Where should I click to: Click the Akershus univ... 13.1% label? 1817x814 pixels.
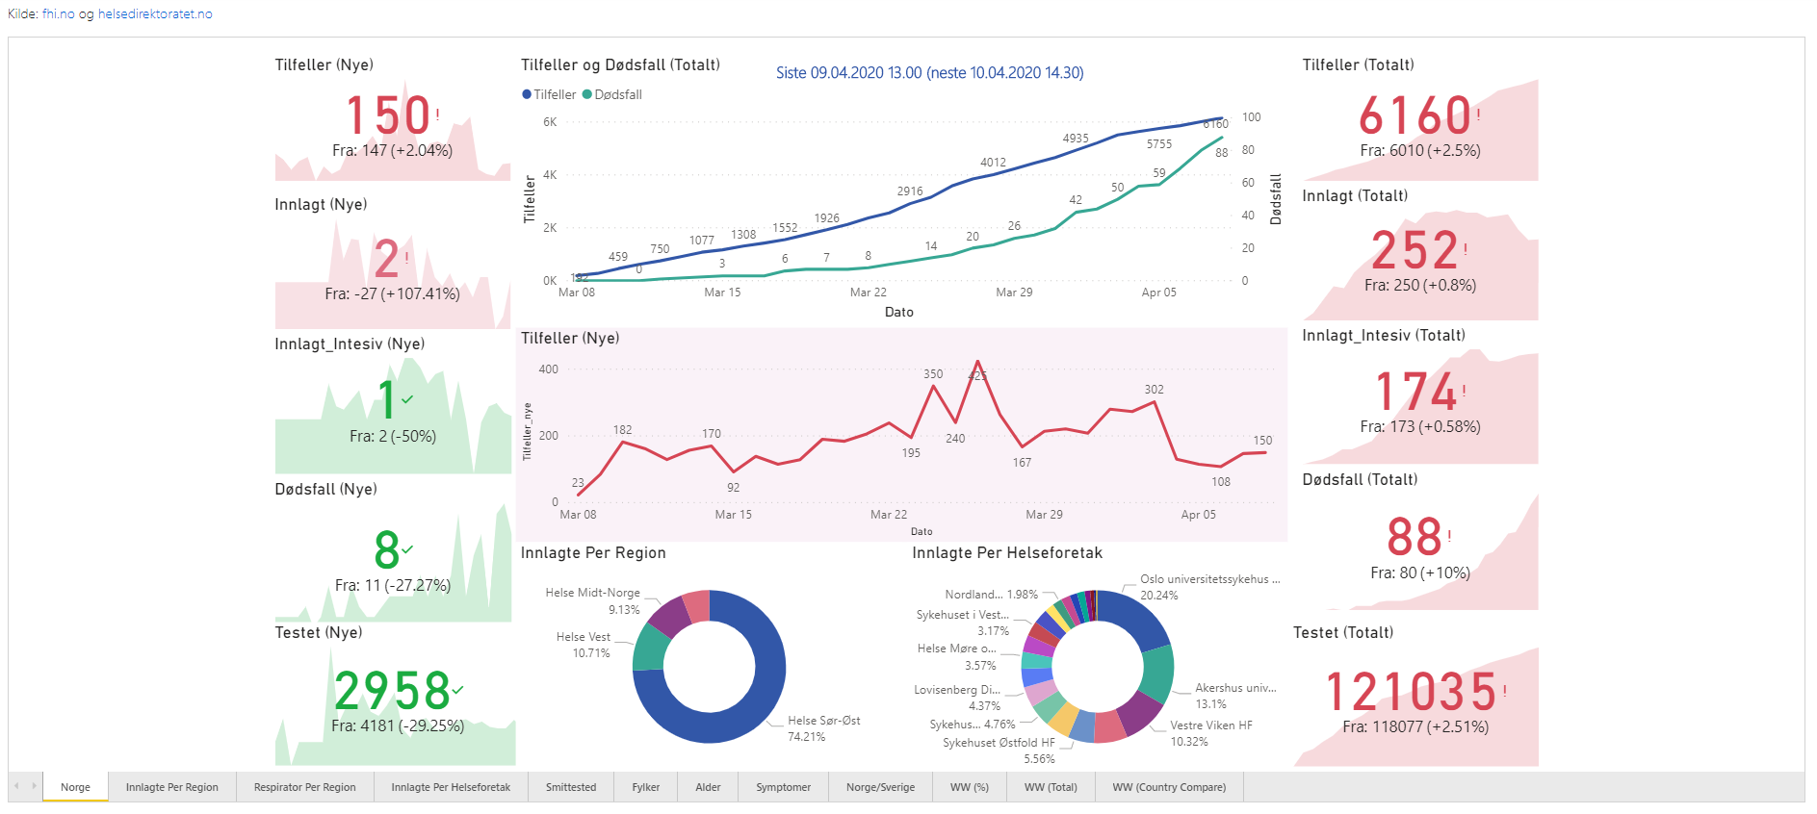tap(1235, 696)
